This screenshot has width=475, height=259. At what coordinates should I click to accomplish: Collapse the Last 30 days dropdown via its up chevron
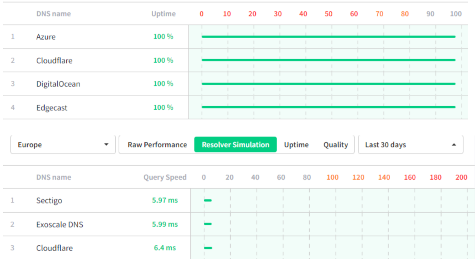coord(455,144)
